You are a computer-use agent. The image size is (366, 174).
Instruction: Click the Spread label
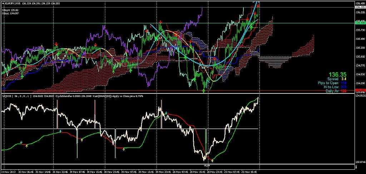coord(332,79)
